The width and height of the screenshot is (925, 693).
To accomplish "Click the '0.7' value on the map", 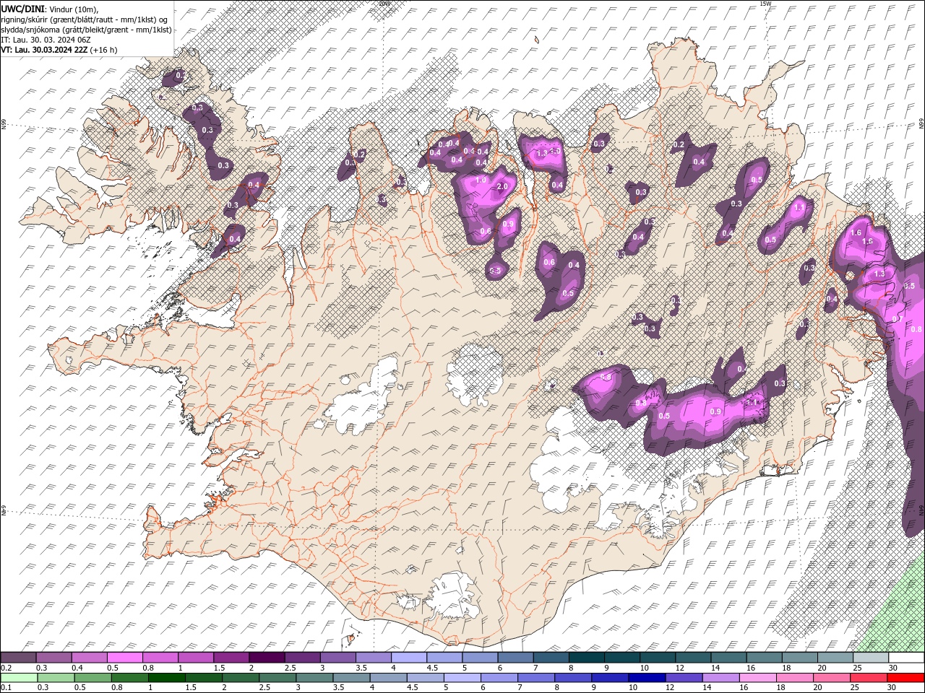I will point(898,318).
